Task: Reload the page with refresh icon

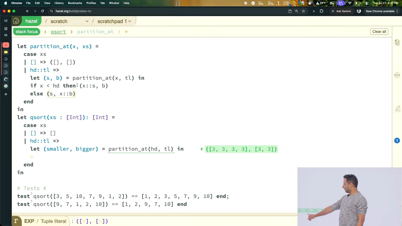Action: [42, 11]
